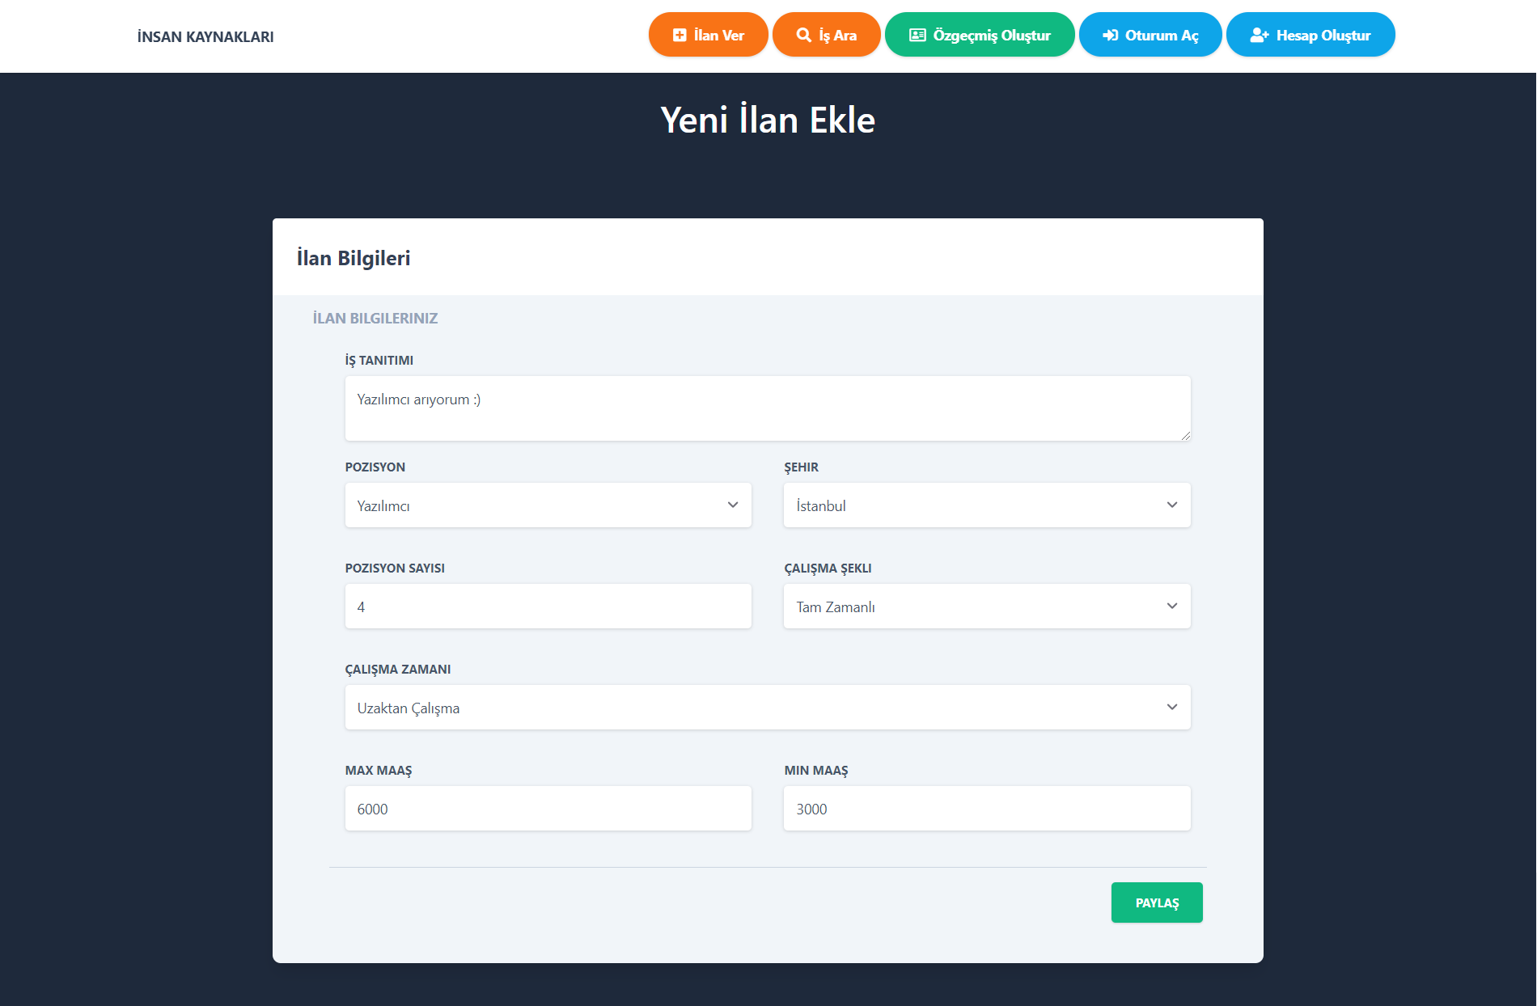Expand the Çalışma Şekli selector
The image size is (1537, 1006).
coord(986,606)
